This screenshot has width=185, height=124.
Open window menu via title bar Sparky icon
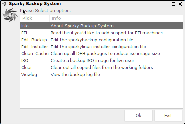(4, 4)
